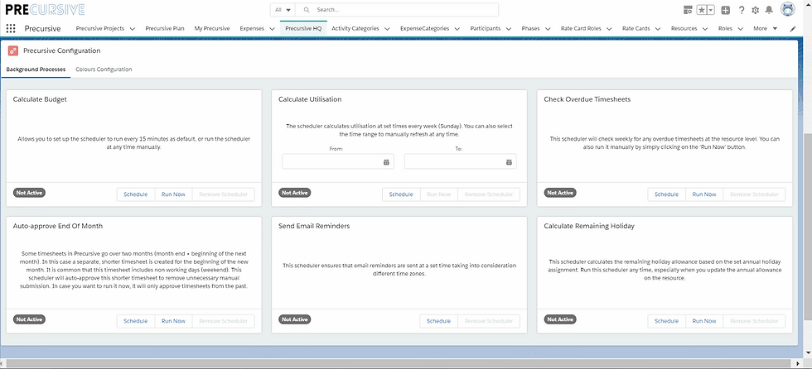Open the favorites list dropdown arrow

(711, 10)
